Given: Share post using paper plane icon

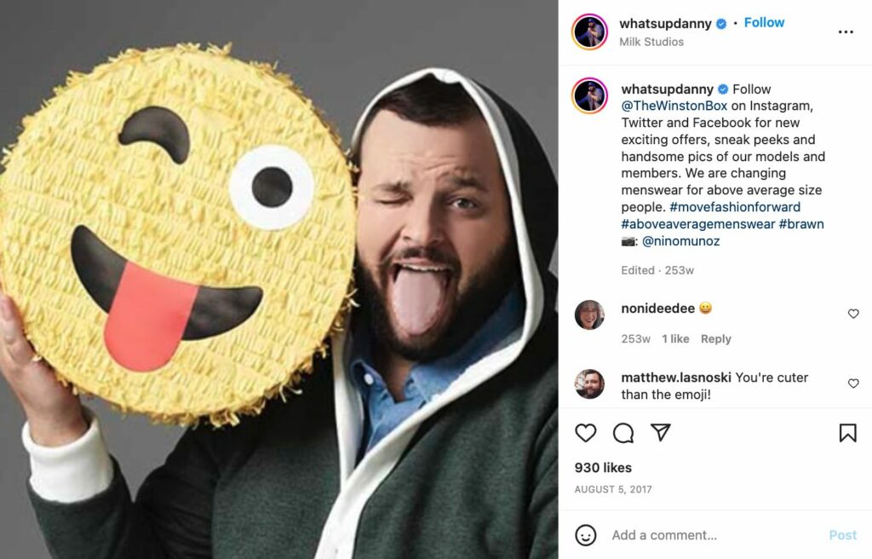Looking at the screenshot, I should [661, 432].
